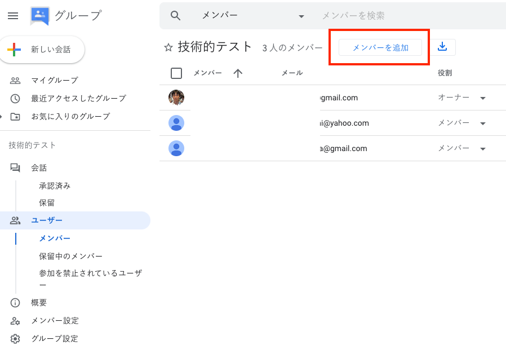Click the colorful plus icon
Screen dimensions: 506x358
click(x=14, y=50)
